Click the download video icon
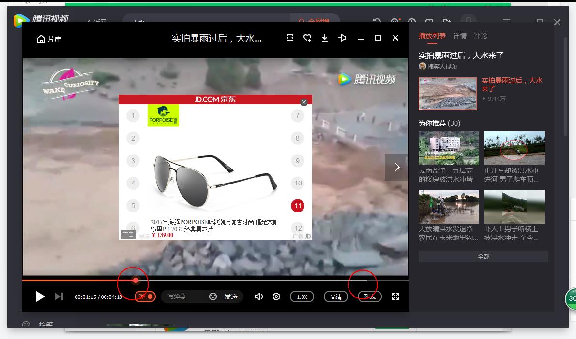The height and width of the screenshot is (339, 576). click(325, 38)
